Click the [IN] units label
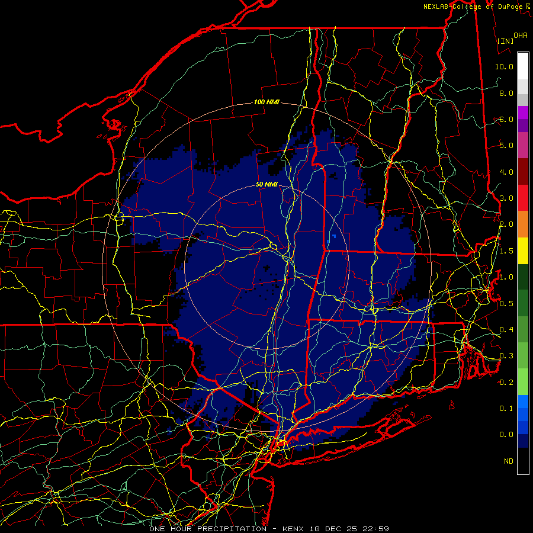The height and width of the screenshot is (533, 533). (x=505, y=41)
